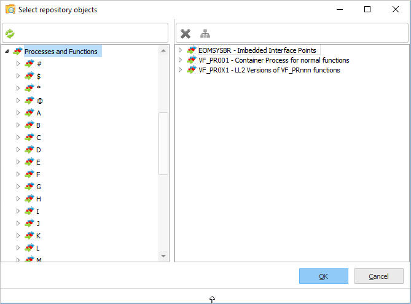The height and width of the screenshot is (304, 411).
Task: Expand the letter D tree node
Action: click(18, 150)
